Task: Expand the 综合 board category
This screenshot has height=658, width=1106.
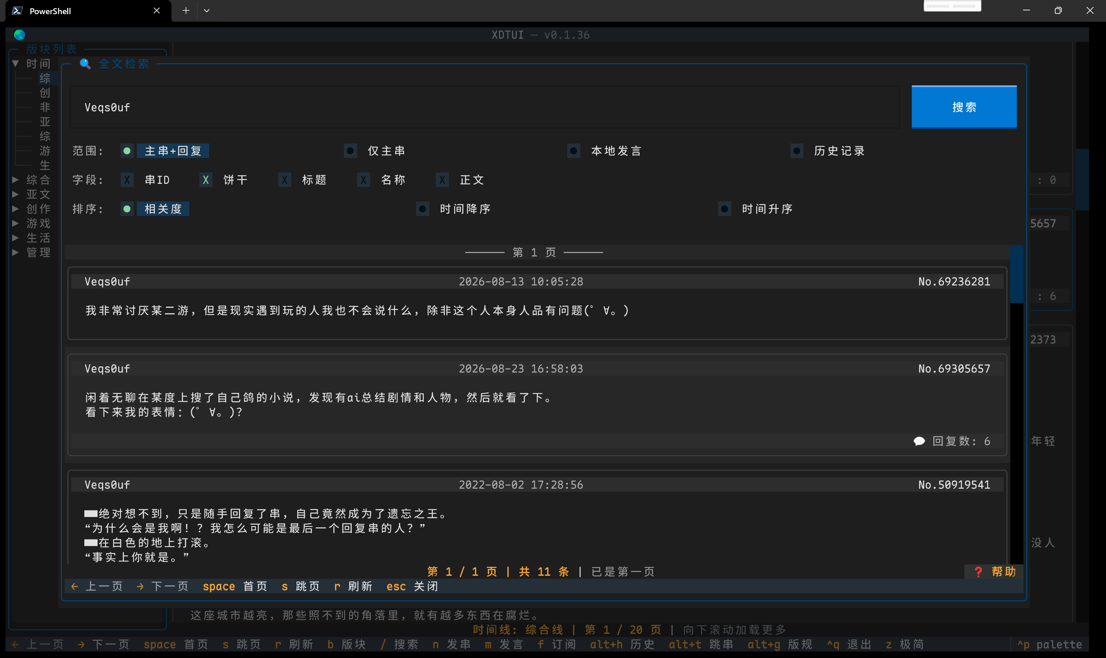Action: click(16, 180)
